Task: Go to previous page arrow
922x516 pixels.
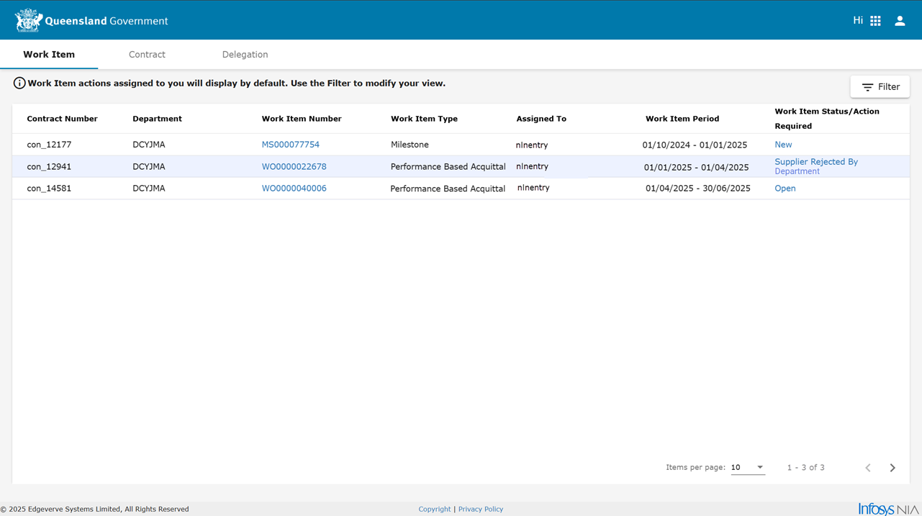Action: [868, 468]
